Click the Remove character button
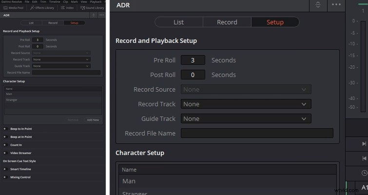 point(73,120)
